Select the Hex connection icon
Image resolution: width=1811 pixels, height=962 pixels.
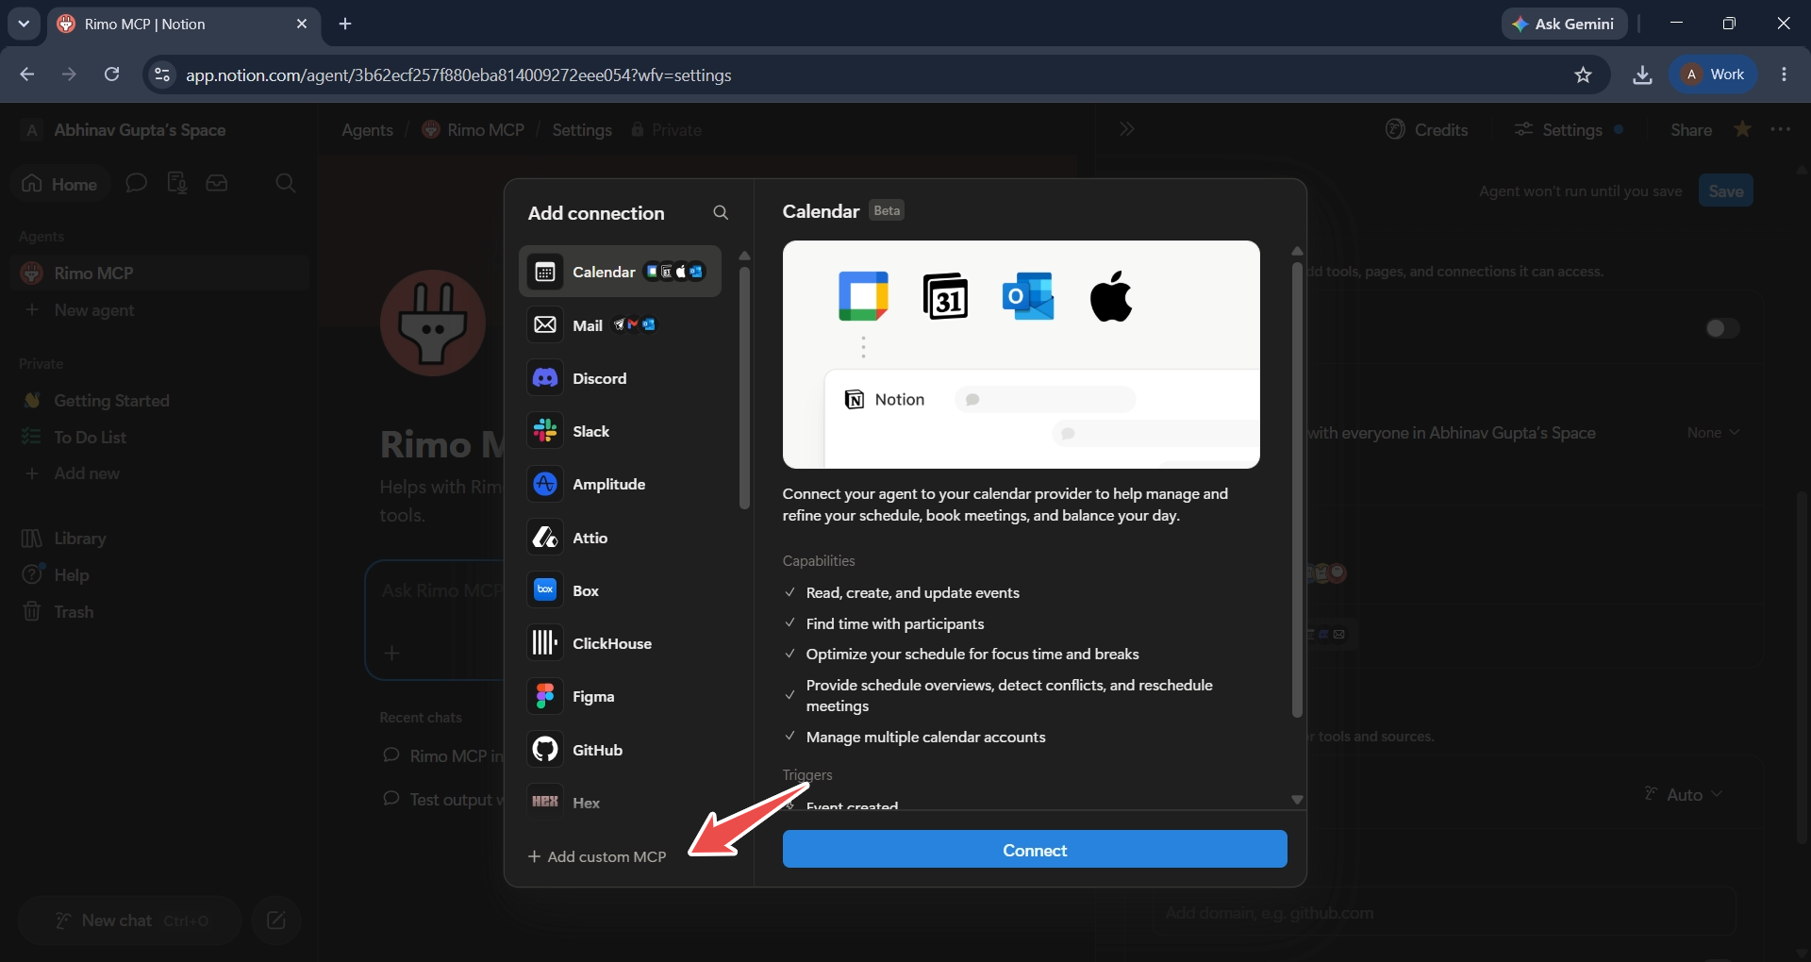coord(545,801)
